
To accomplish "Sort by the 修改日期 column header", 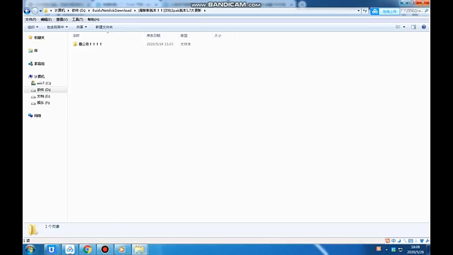I will click(x=153, y=35).
